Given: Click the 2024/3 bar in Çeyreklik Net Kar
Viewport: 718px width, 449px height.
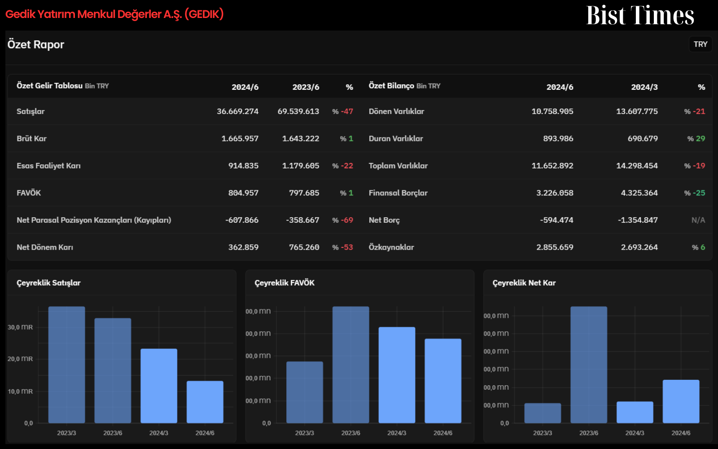Looking at the screenshot, I should coord(635,412).
